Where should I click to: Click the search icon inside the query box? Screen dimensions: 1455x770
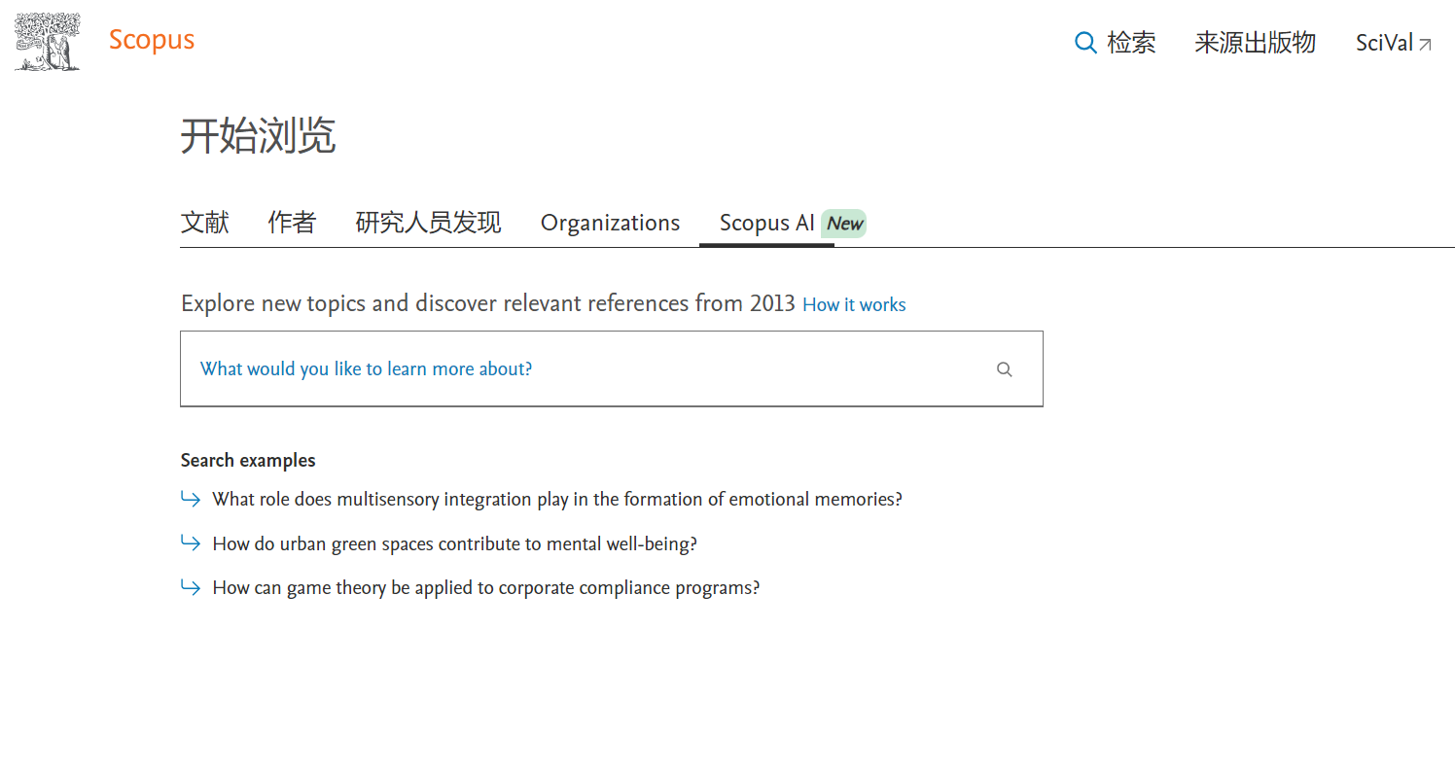[1005, 369]
